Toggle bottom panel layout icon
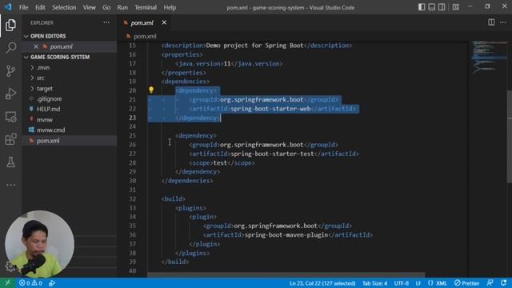This screenshot has height=288, width=512. [x=432, y=7]
